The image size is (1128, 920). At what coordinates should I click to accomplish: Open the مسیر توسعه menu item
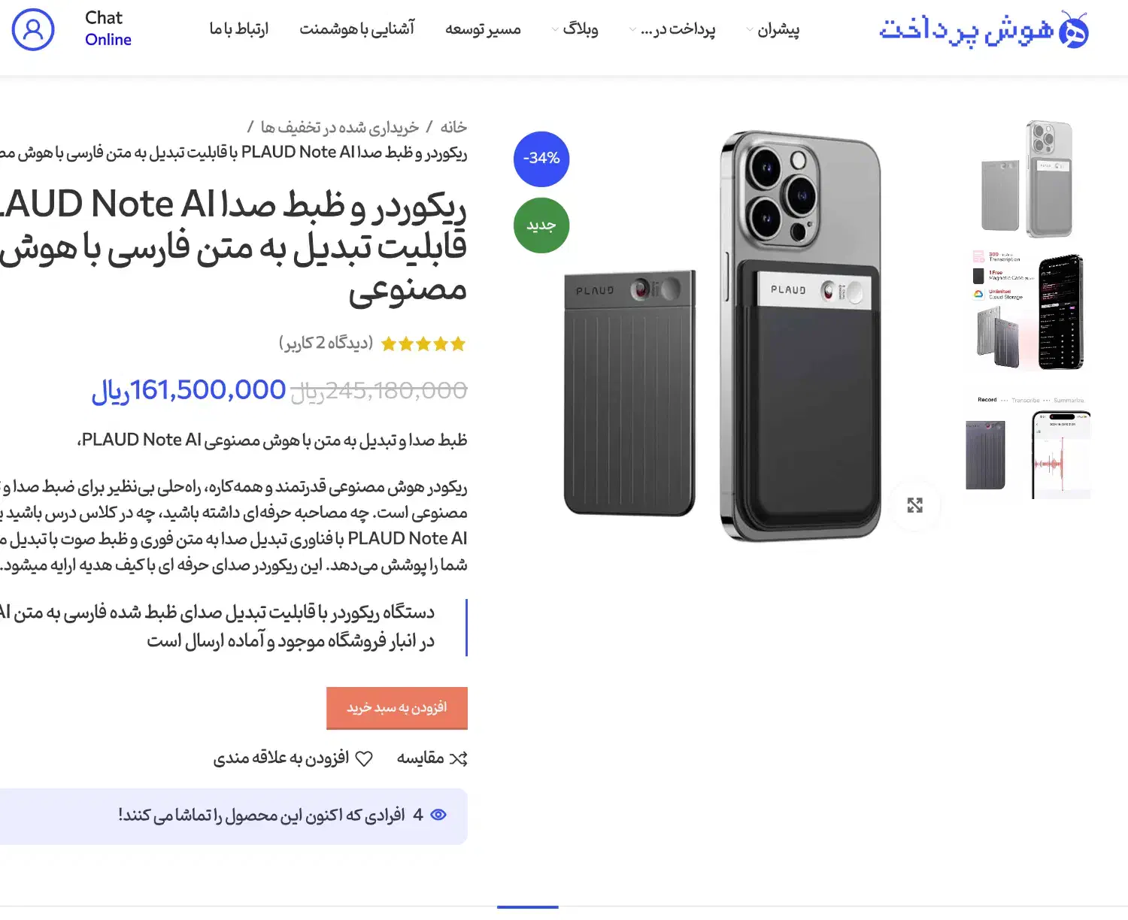pyautogui.click(x=483, y=29)
